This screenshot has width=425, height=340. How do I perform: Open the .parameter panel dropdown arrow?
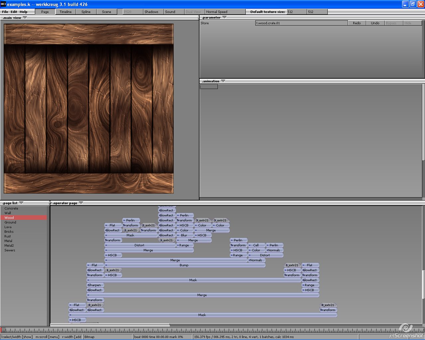click(224, 17)
